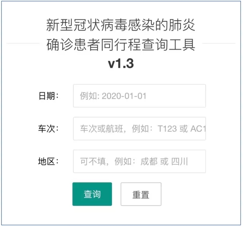Click the v1.3 version heading
Viewport: 243px width, 227px height.
coord(121,63)
